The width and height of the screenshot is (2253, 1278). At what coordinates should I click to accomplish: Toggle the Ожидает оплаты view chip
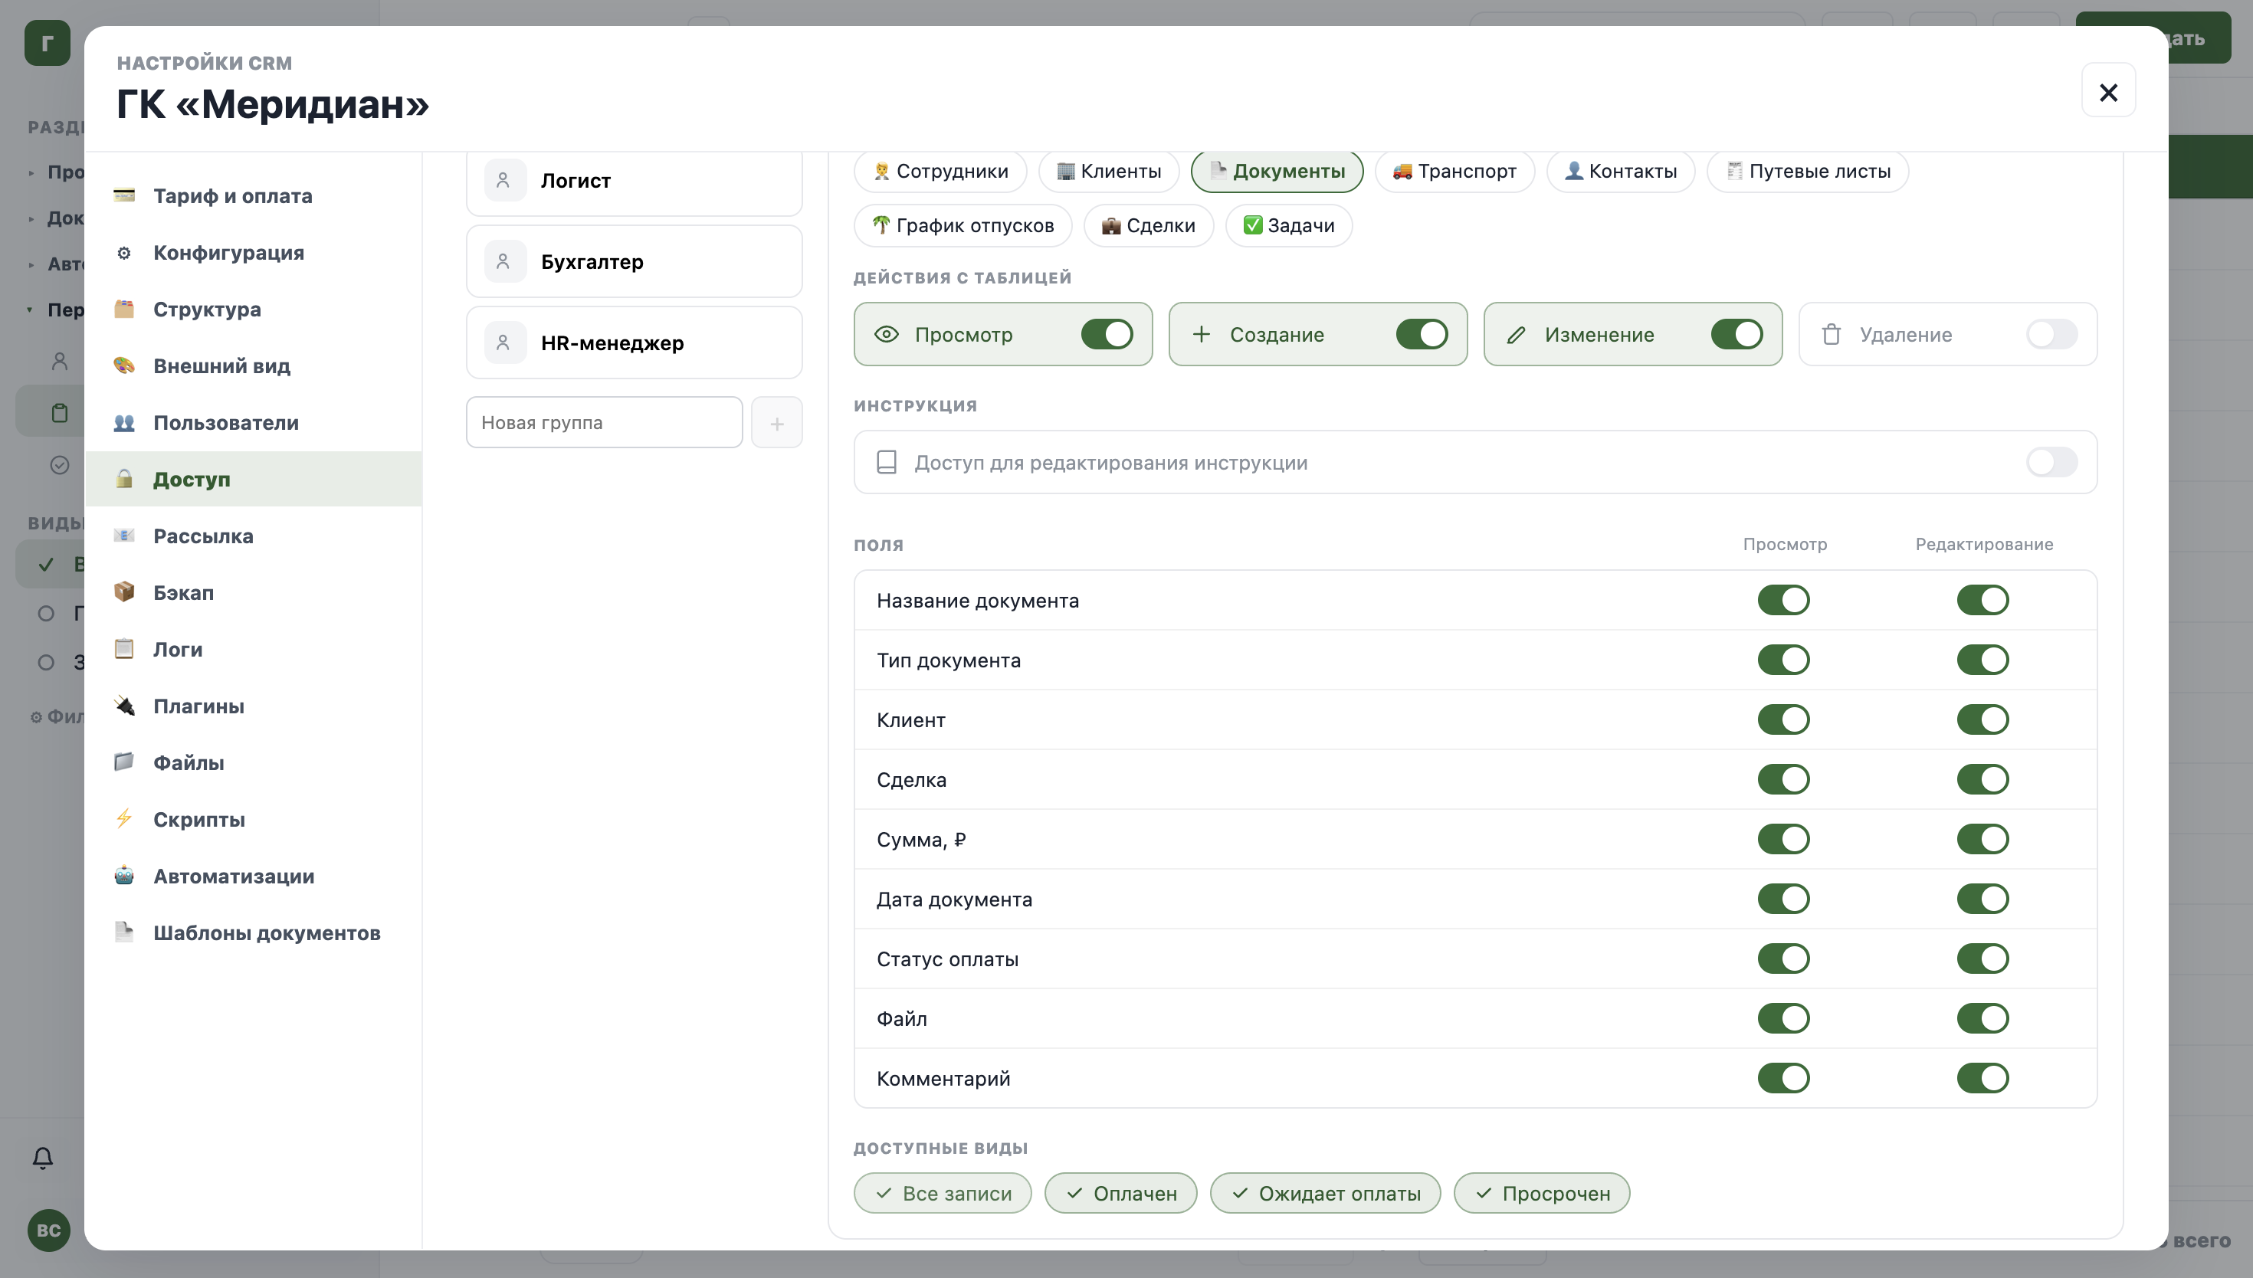pyautogui.click(x=1325, y=1194)
